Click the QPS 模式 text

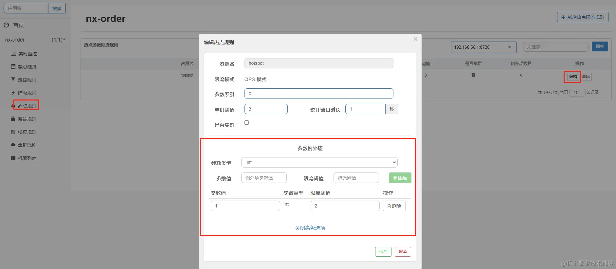pyautogui.click(x=255, y=79)
